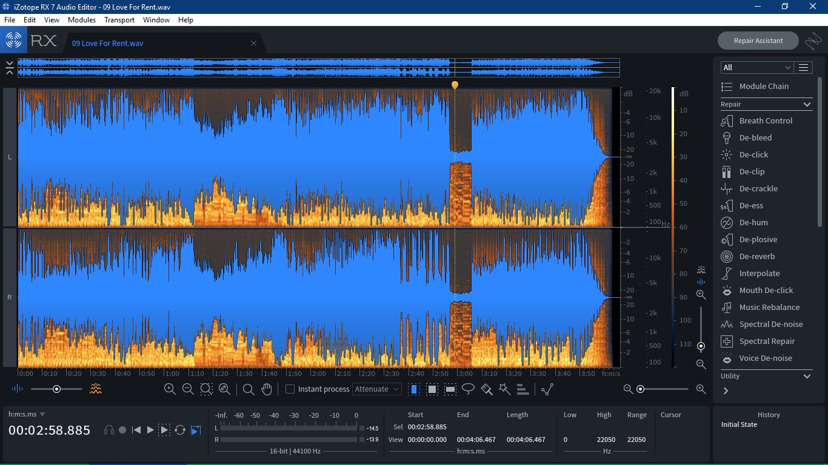Close the 09 Love For Rent.wav tab

[253, 43]
